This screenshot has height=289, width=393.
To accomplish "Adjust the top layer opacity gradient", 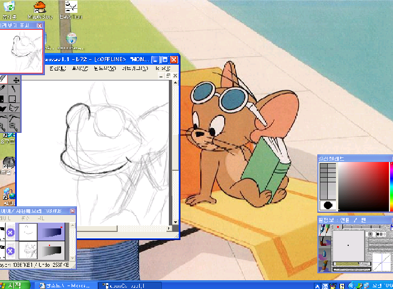I will [51, 232].
